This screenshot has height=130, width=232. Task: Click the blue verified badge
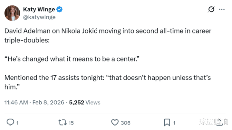click(59, 9)
